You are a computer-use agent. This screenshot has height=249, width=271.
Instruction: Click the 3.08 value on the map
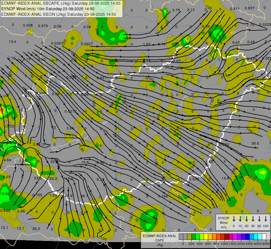[87, 27]
